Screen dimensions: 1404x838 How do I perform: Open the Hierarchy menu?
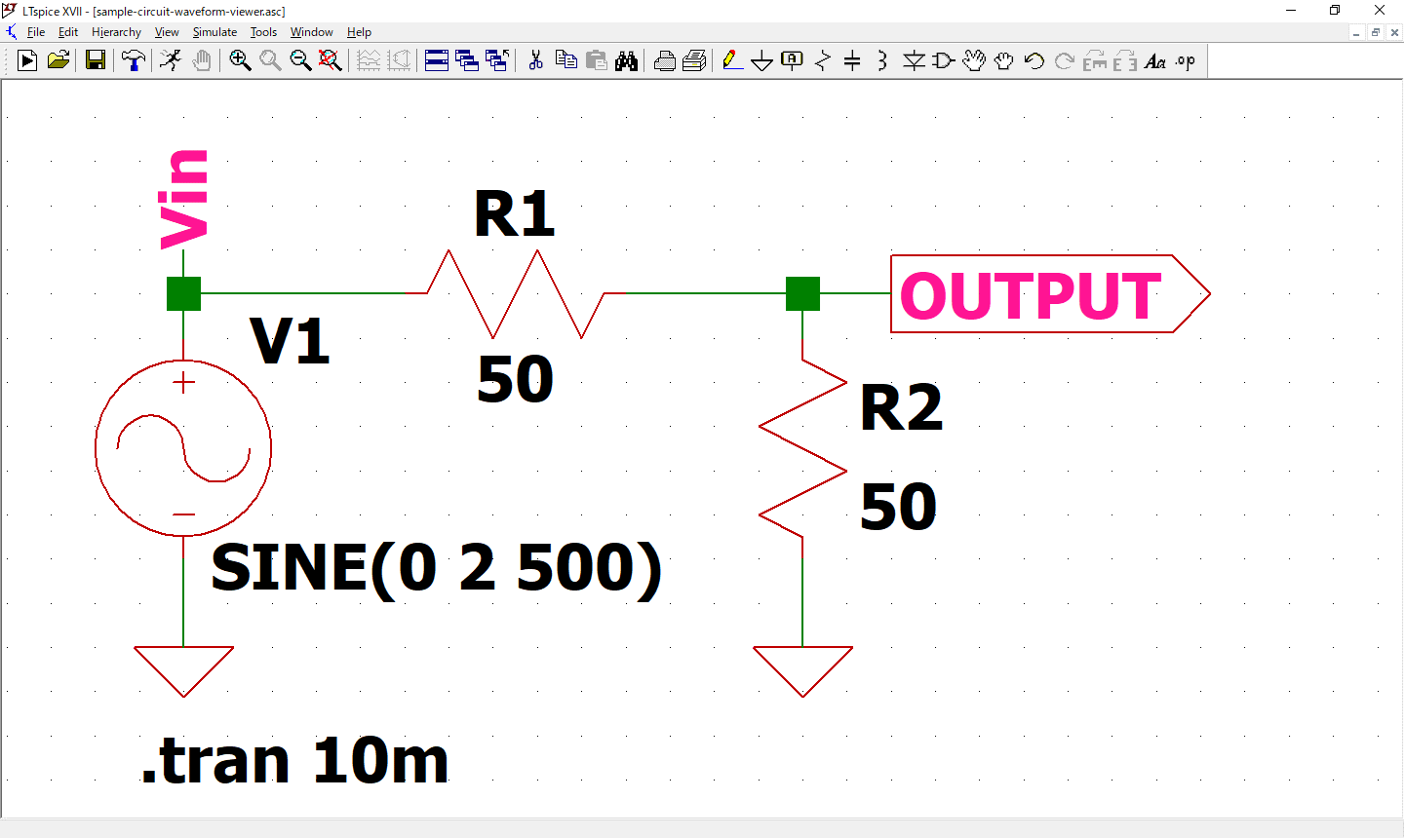click(x=116, y=31)
